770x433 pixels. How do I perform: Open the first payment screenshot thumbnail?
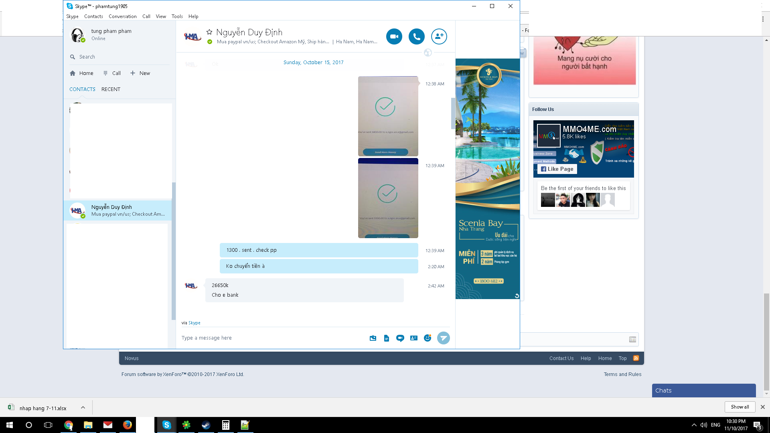[388, 116]
